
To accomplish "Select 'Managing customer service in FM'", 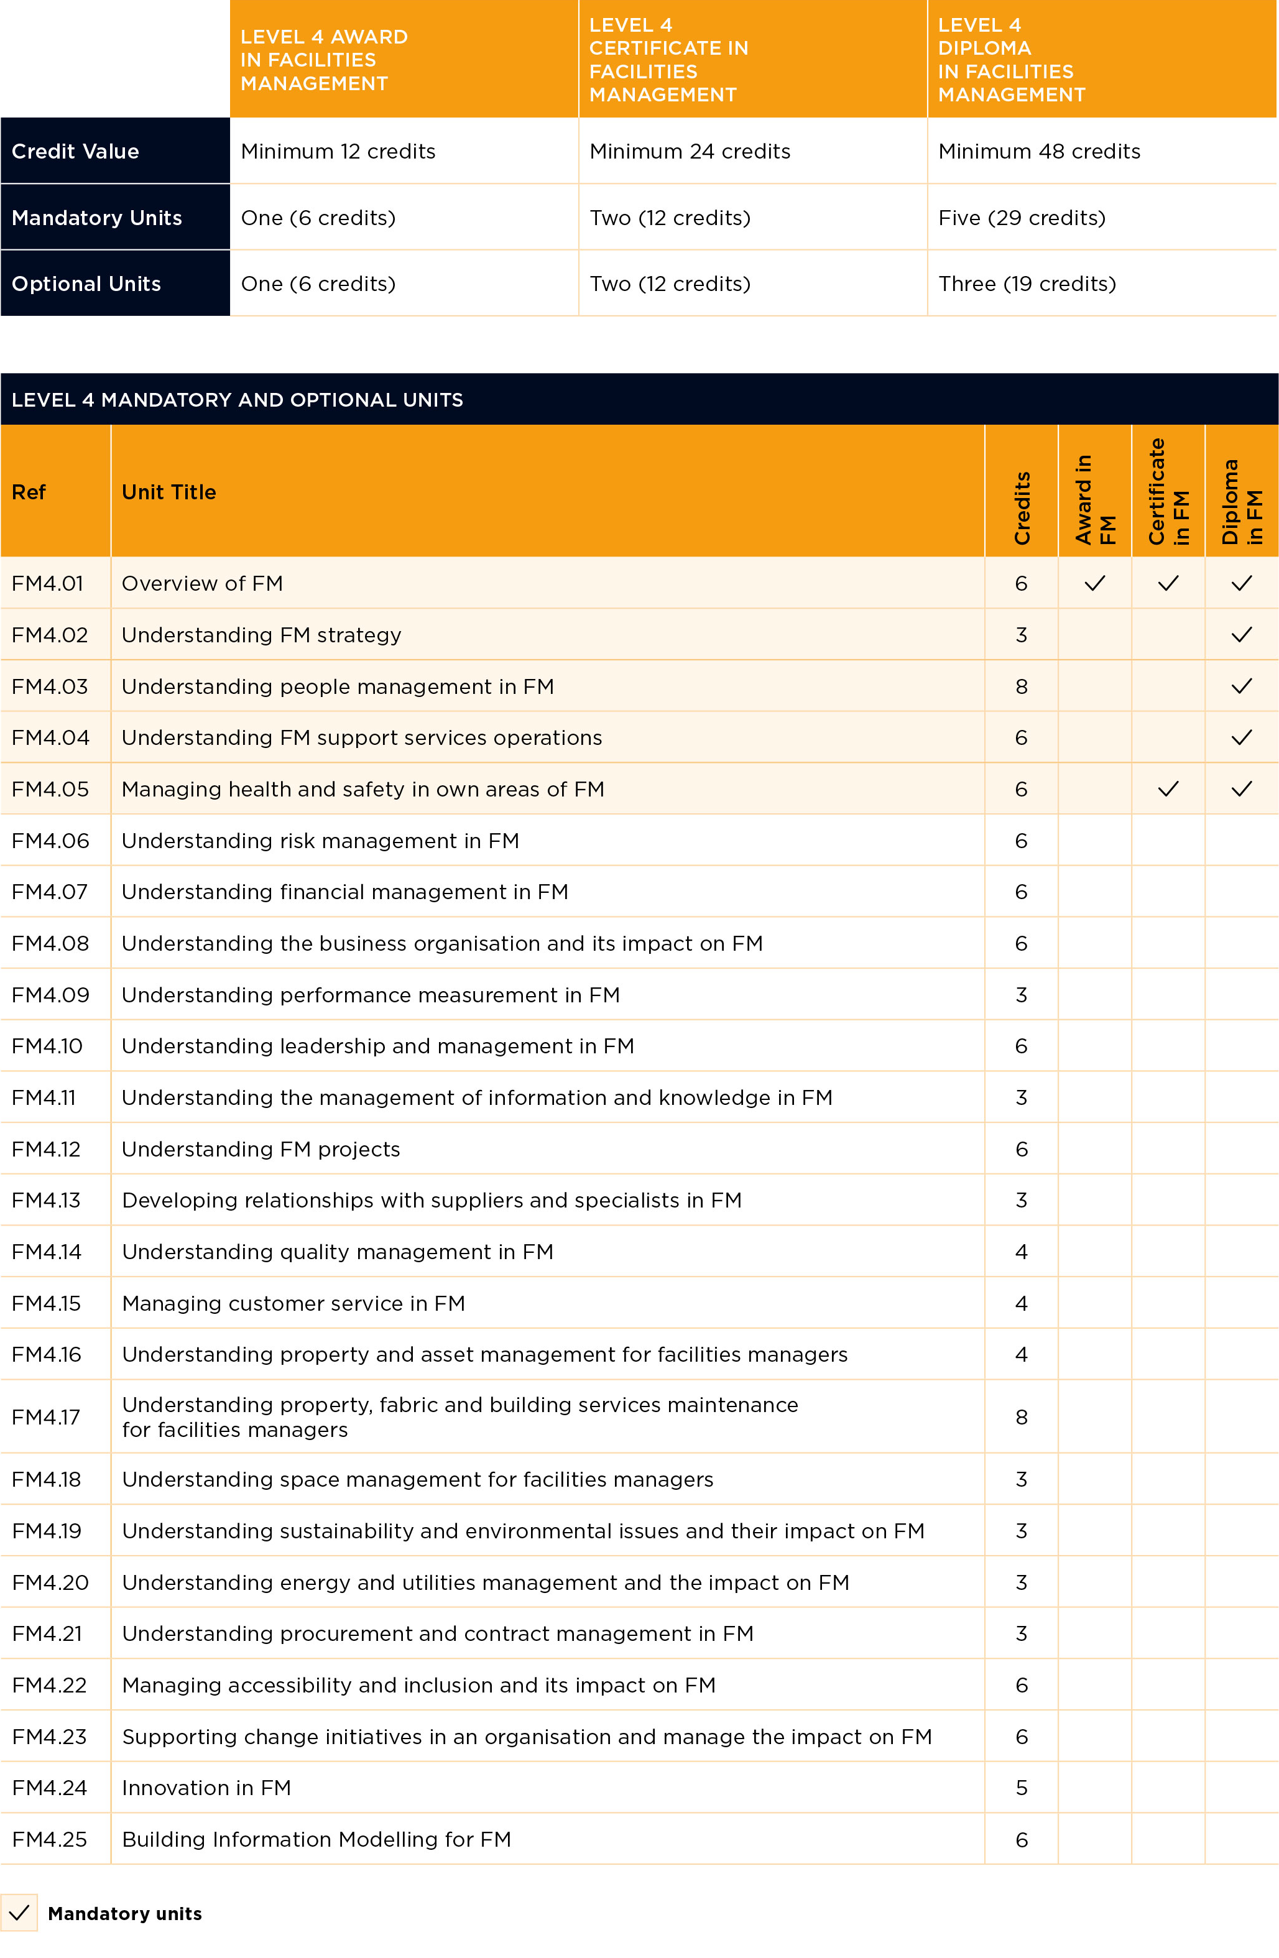I will pyautogui.click(x=293, y=1303).
